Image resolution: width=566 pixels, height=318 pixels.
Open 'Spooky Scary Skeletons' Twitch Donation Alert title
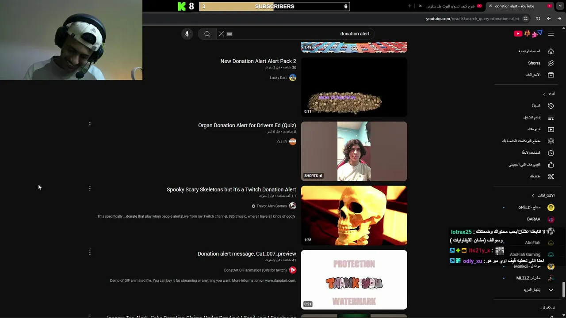231,189
